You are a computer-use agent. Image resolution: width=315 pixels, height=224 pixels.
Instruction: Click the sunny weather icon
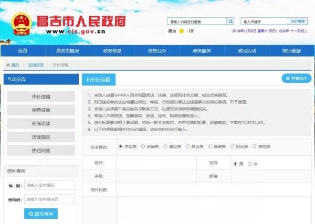click(x=181, y=31)
